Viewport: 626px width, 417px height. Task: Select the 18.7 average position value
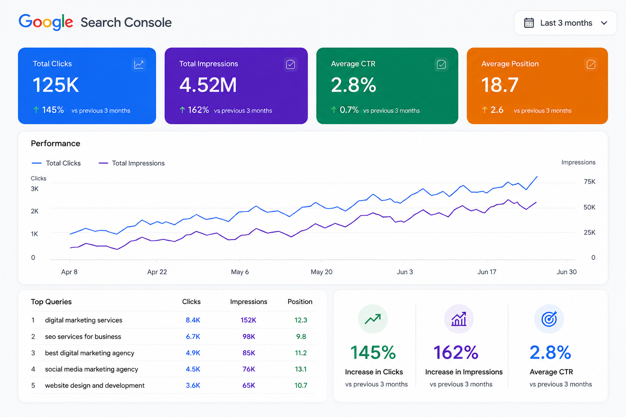click(x=500, y=85)
